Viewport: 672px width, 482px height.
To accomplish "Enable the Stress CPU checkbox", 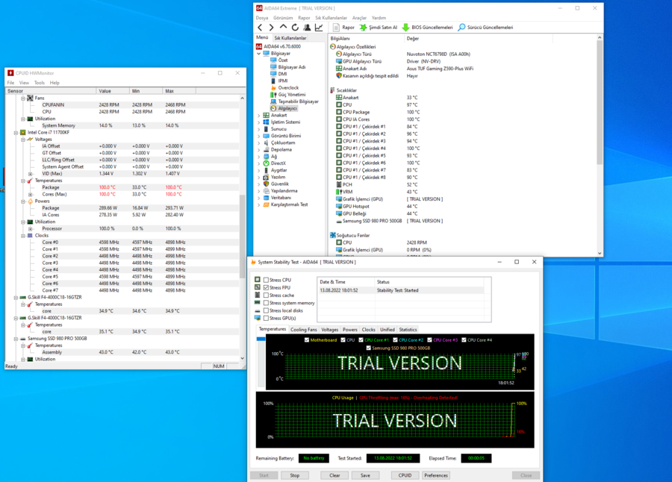I will click(x=266, y=280).
